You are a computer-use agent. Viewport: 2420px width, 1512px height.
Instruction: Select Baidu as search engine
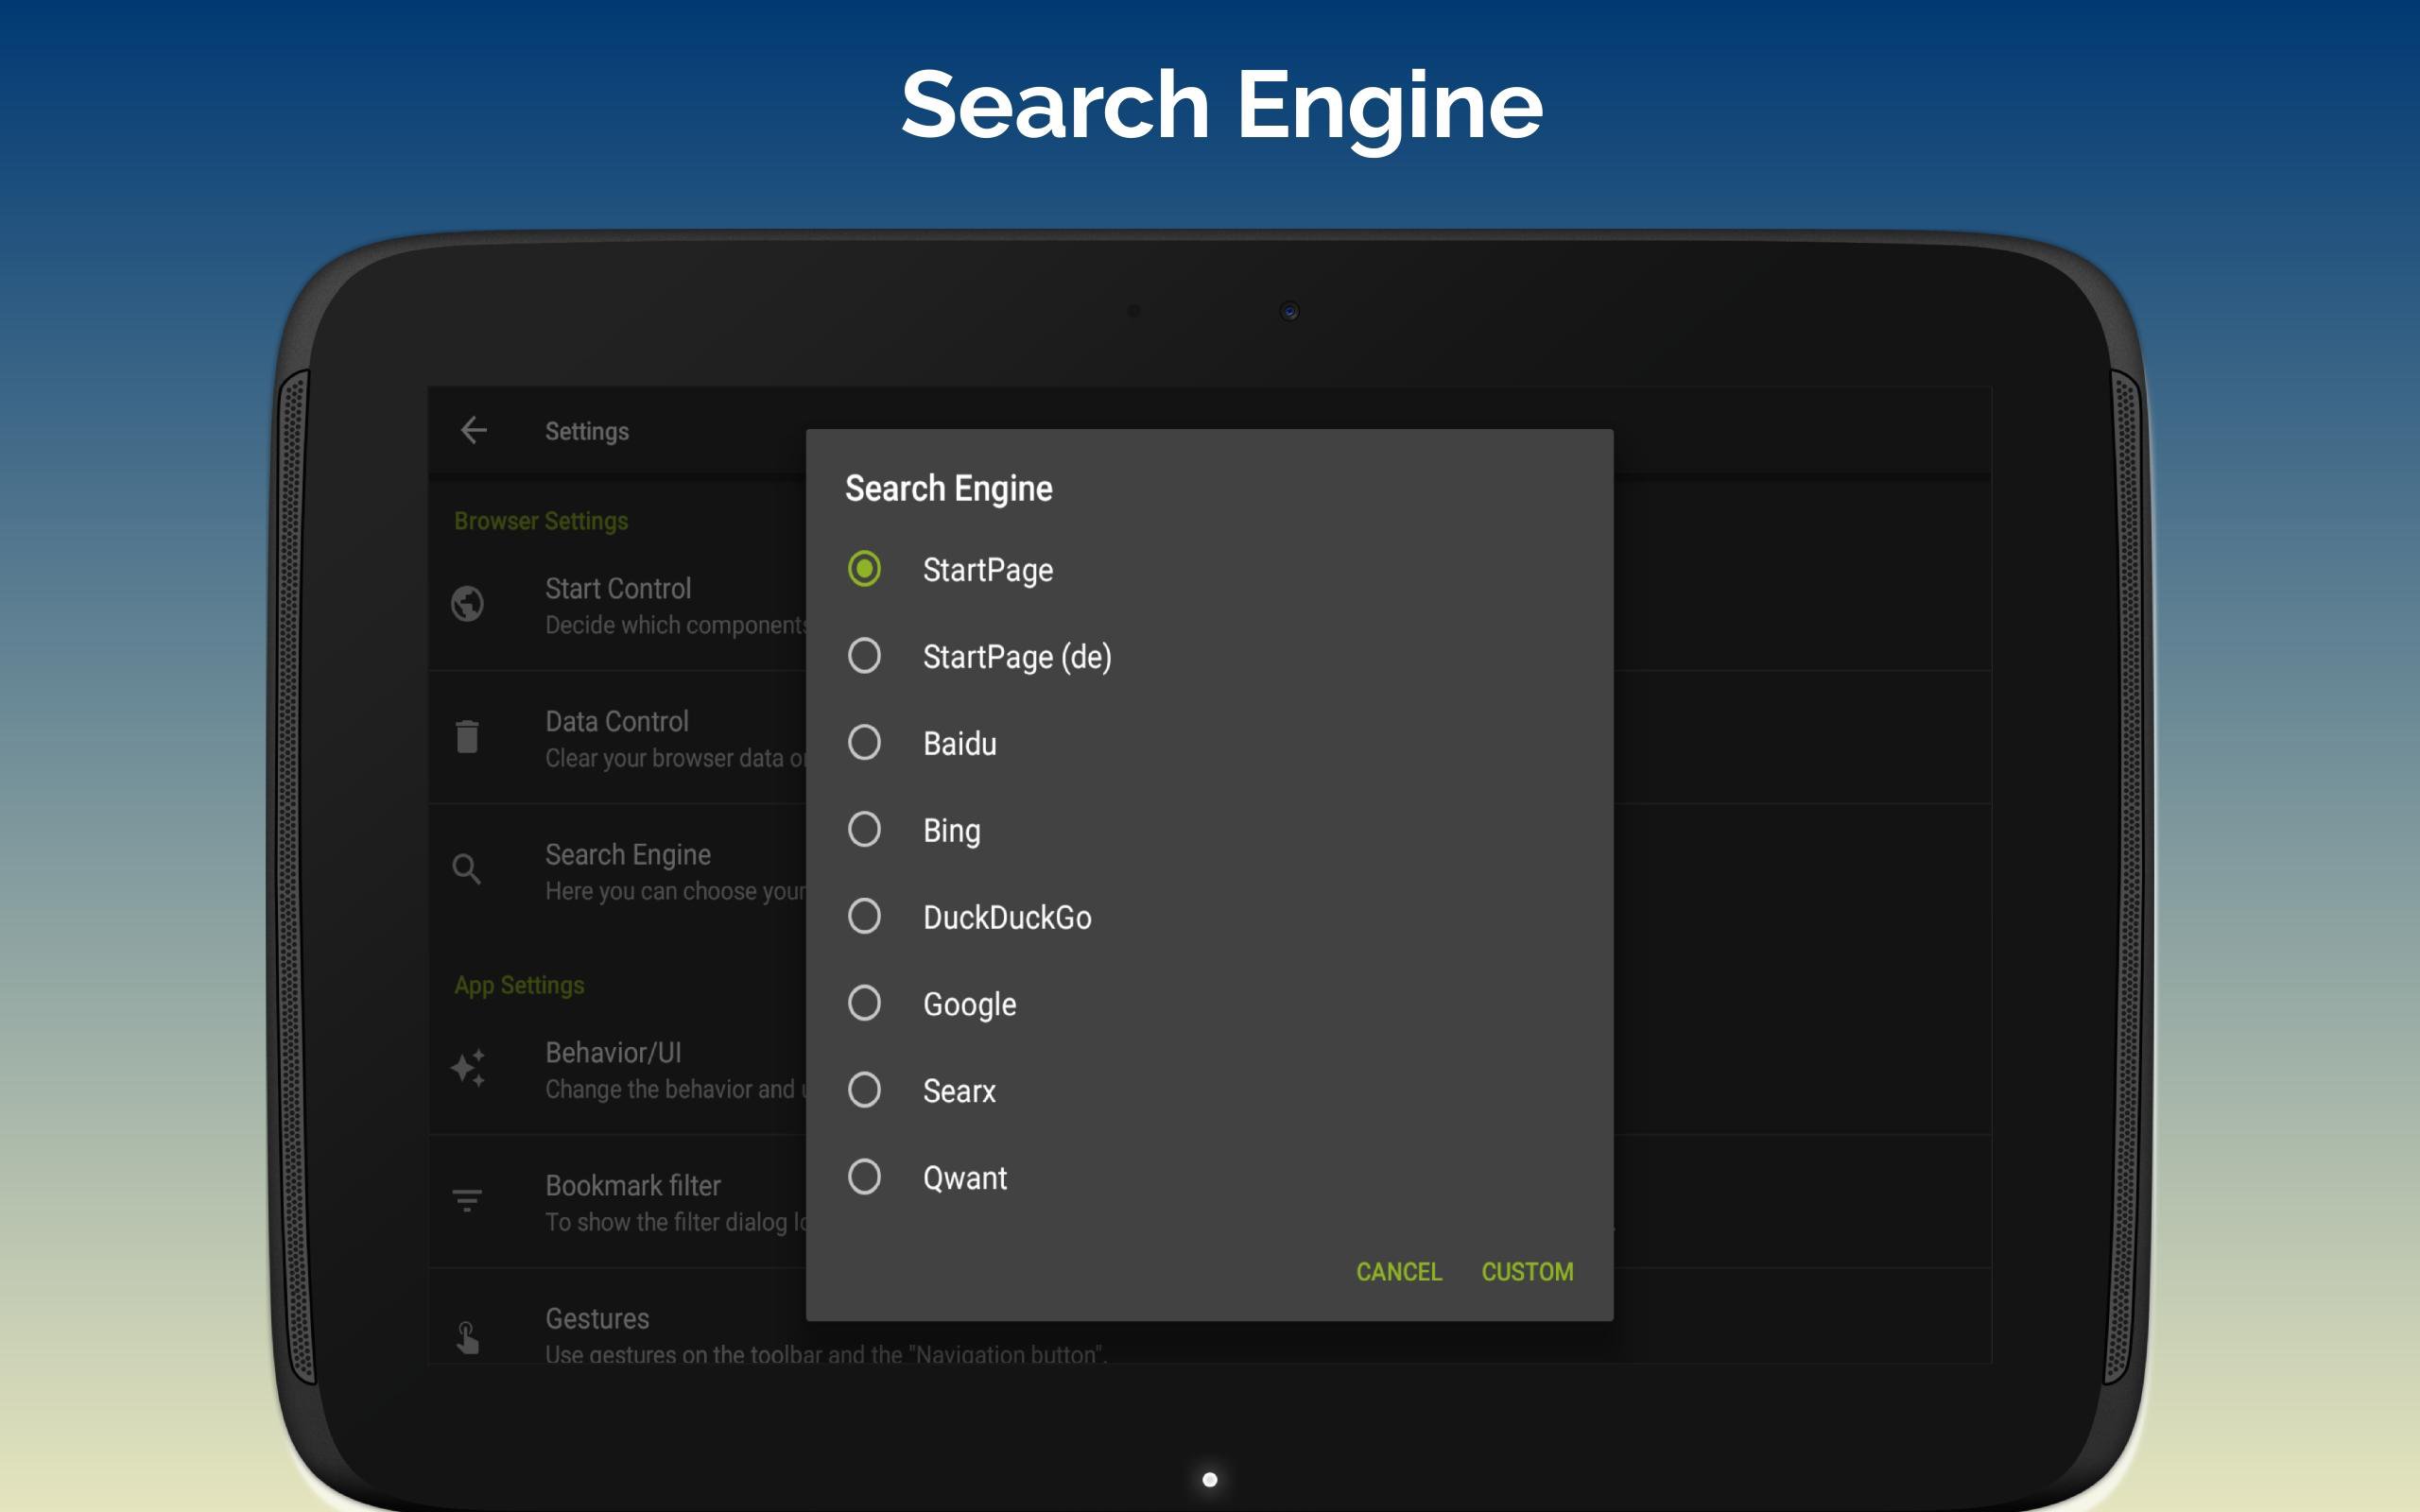[864, 743]
